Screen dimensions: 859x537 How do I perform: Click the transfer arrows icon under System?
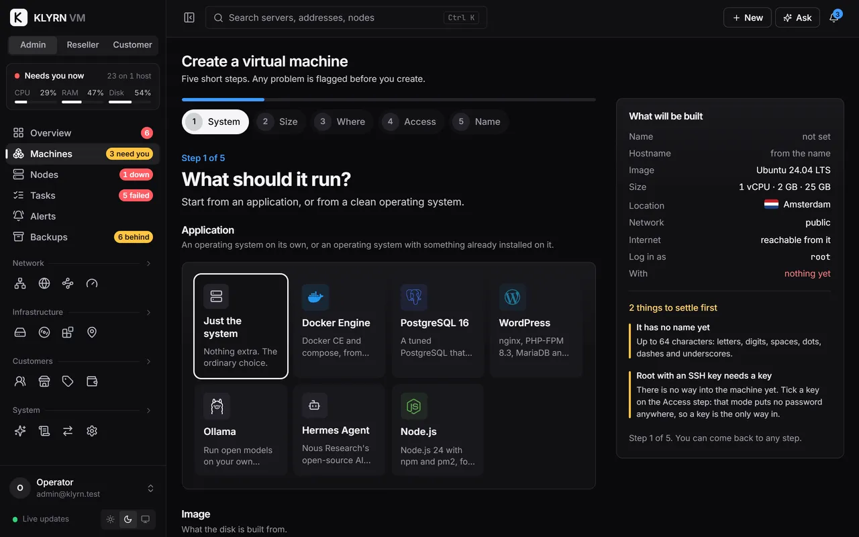pyautogui.click(x=68, y=431)
